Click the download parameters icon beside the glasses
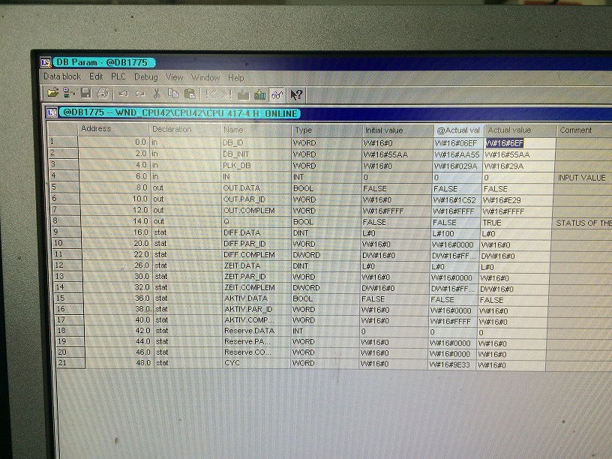The image size is (612, 459). coord(260,94)
